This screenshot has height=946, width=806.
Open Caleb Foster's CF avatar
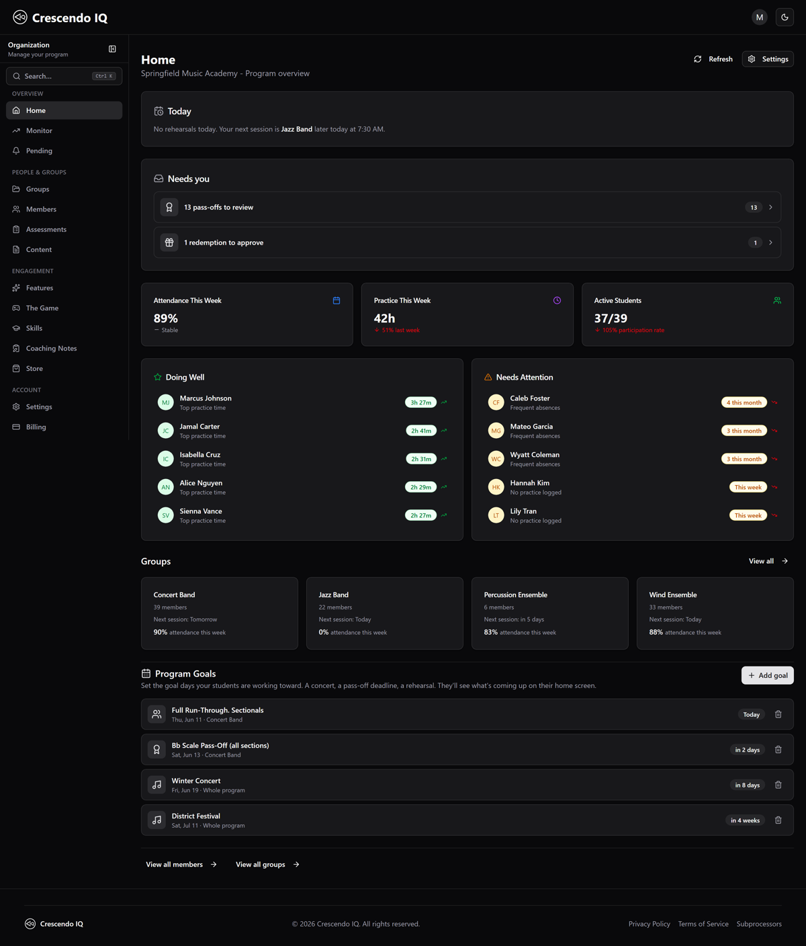click(496, 402)
